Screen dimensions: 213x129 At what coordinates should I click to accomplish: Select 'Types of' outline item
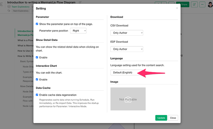point(28,72)
